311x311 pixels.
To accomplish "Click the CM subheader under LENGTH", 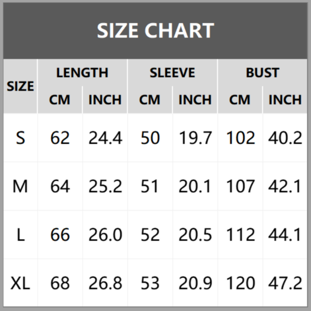I will point(59,100).
